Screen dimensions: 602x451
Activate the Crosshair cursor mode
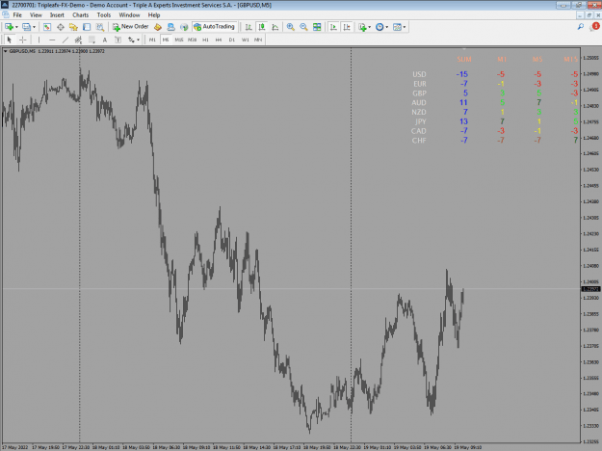point(23,40)
